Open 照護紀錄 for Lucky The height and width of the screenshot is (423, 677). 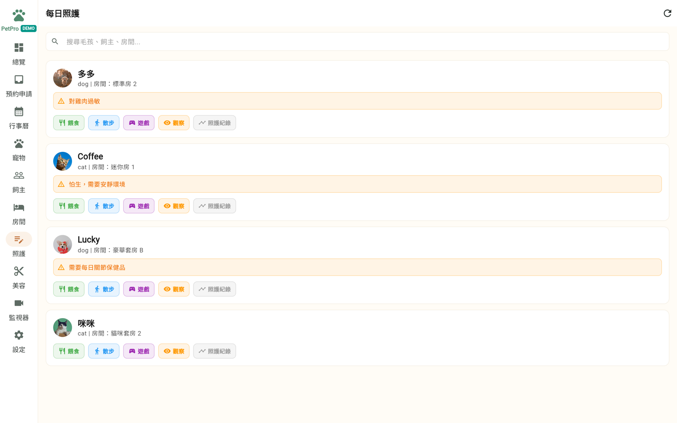pyautogui.click(x=215, y=289)
